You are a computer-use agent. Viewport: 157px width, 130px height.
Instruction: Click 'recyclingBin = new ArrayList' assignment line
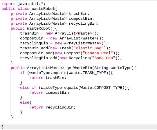pyautogui.click(x=64, y=43)
